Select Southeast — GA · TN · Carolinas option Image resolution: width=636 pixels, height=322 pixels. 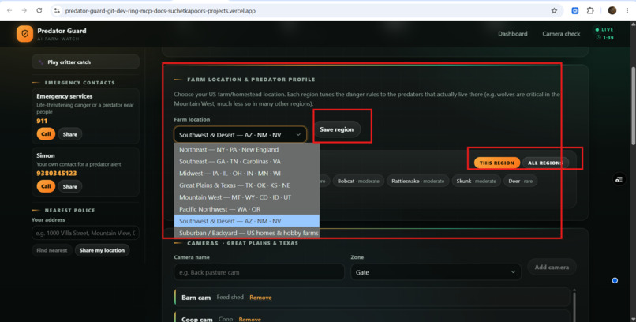tap(247, 162)
